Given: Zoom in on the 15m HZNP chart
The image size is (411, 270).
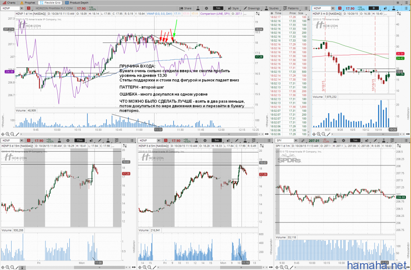Looking at the screenshot, I should pyautogui.click(x=8, y=267).
